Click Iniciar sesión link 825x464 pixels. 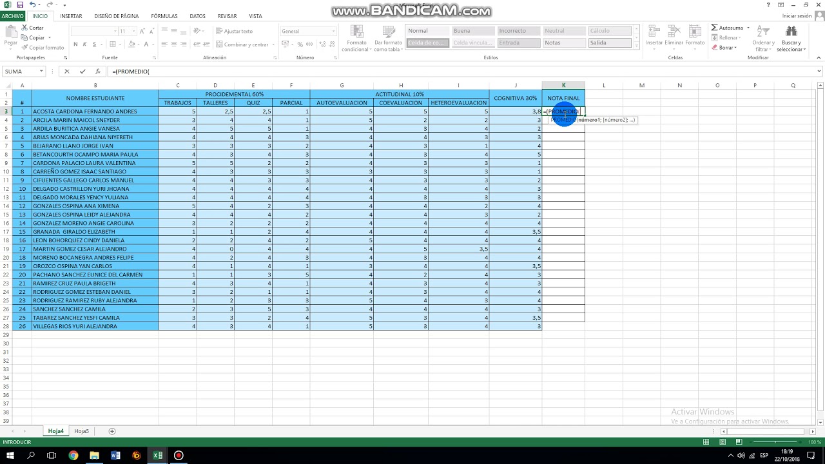tap(797, 16)
